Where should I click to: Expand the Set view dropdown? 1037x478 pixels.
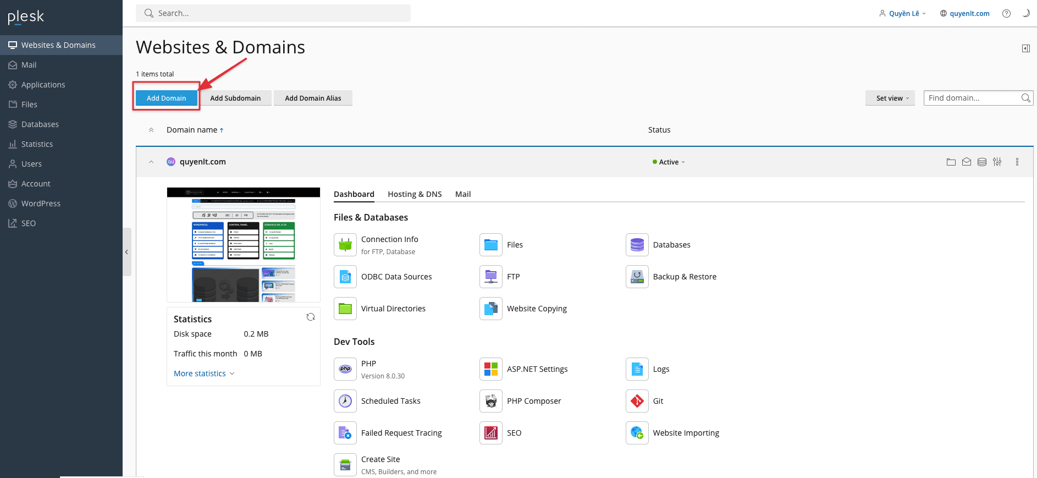click(890, 98)
